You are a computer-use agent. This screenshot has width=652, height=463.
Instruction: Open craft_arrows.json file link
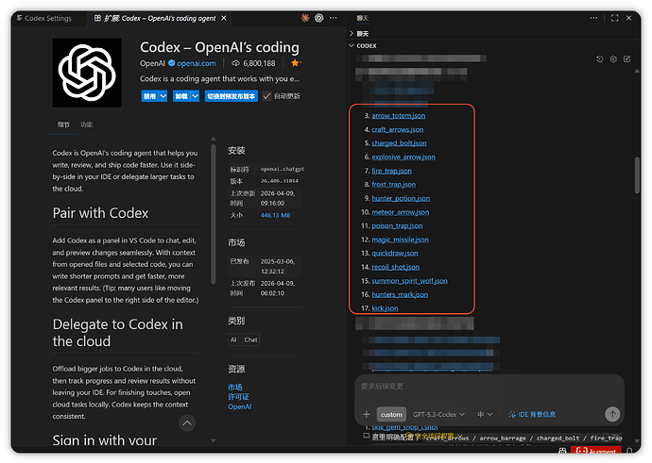[398, 129]
